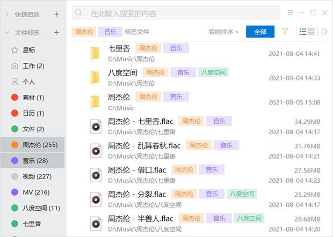
Task: Click 音乐 tag on 借口.flac row
Action: 212,169
